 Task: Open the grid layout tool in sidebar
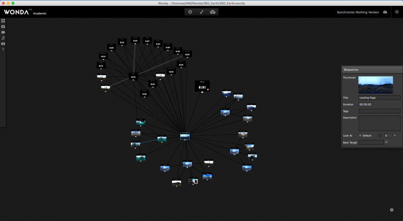click(x=3, y=20)
